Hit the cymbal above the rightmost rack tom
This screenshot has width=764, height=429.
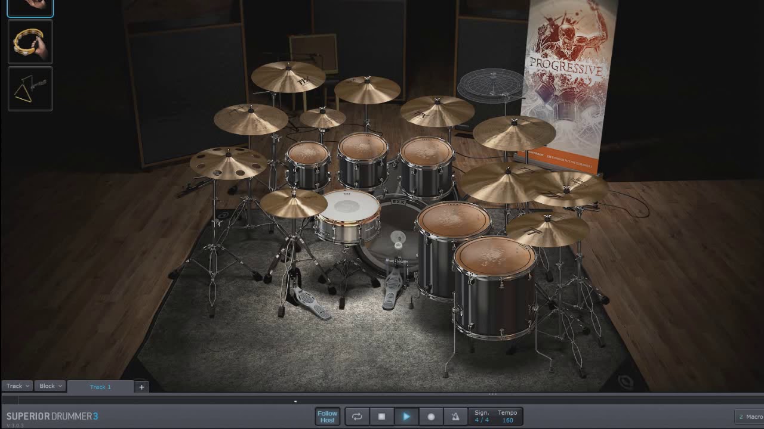[x=438, y=111]
